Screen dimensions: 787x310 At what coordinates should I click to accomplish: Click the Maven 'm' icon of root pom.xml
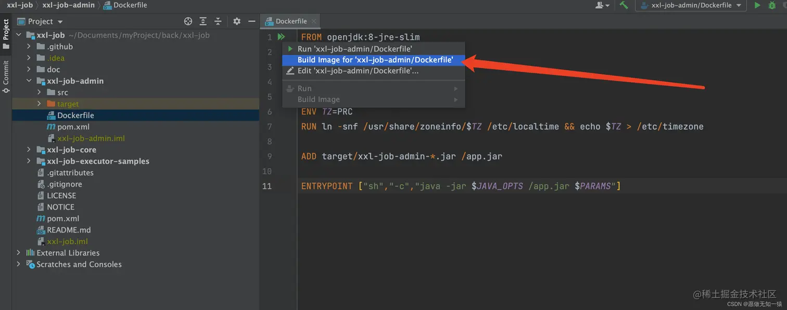[41, 218]
